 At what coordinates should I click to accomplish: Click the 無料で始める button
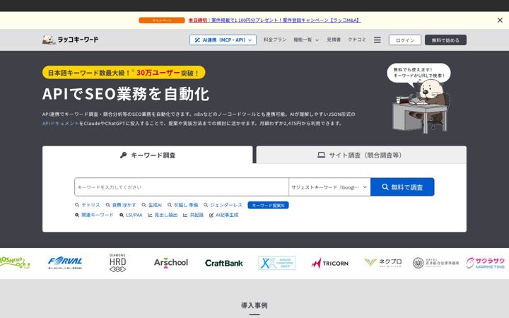tap(445, 40)
